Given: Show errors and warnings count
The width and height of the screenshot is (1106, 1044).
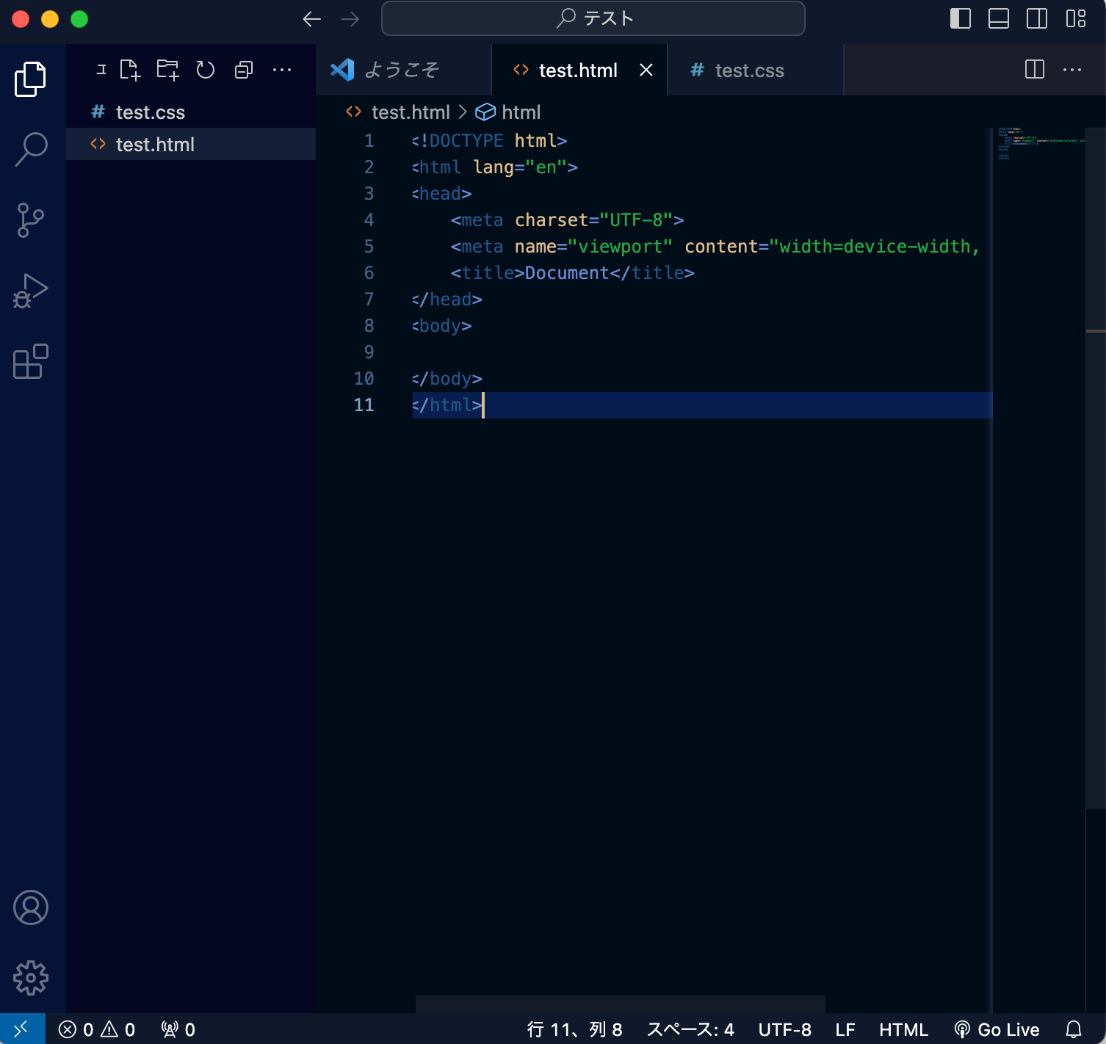Looking at the screenshot, I should coord(97,1029).
